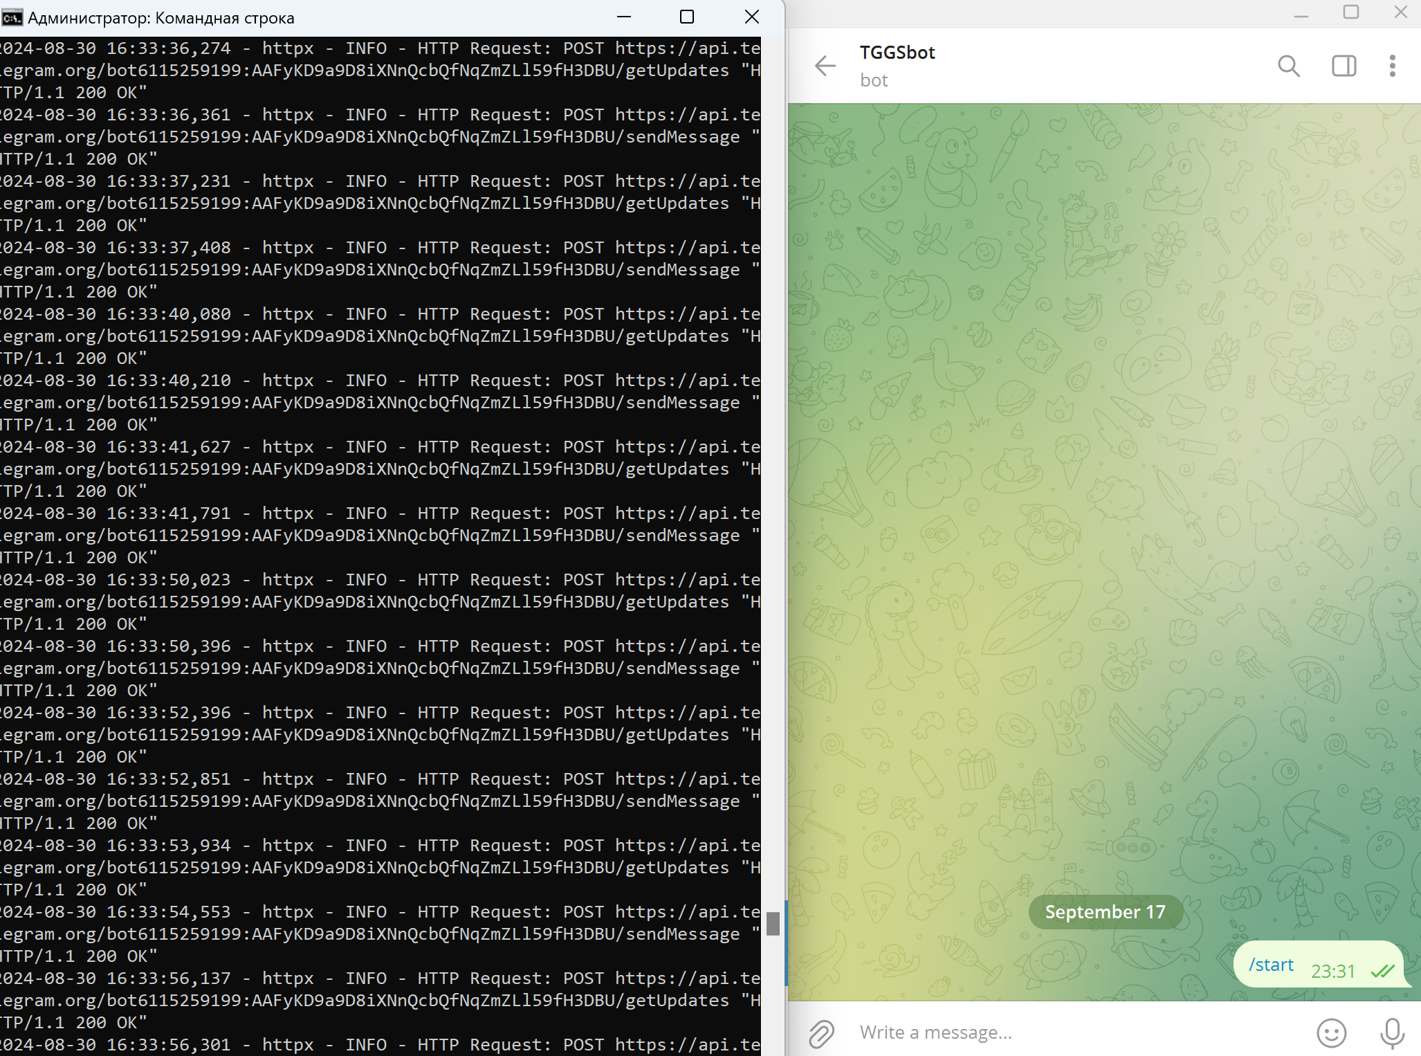1421x1056 pixels.
Task: Click the microphone voice message icon
Action: click(1392, 1033)
